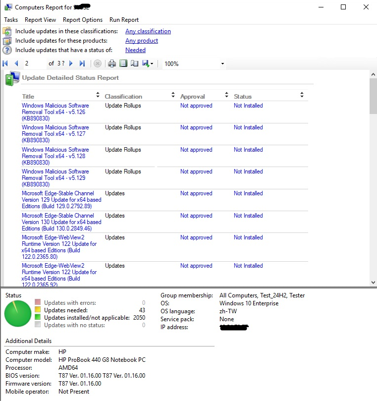
Task: Click the report scrollbar up arrow
Action: coord(373,74)
